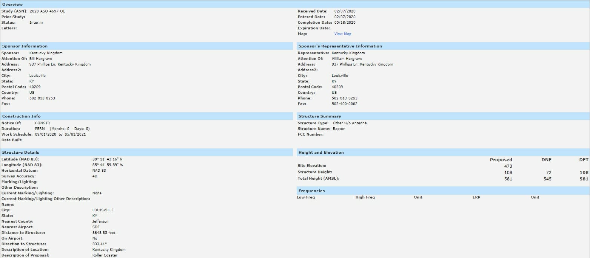Click the Height and Elevation header
This screenshot has width=590, height=258.
[x=321, y=153]
